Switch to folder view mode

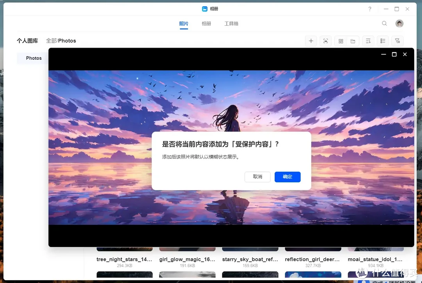(353, 41)
